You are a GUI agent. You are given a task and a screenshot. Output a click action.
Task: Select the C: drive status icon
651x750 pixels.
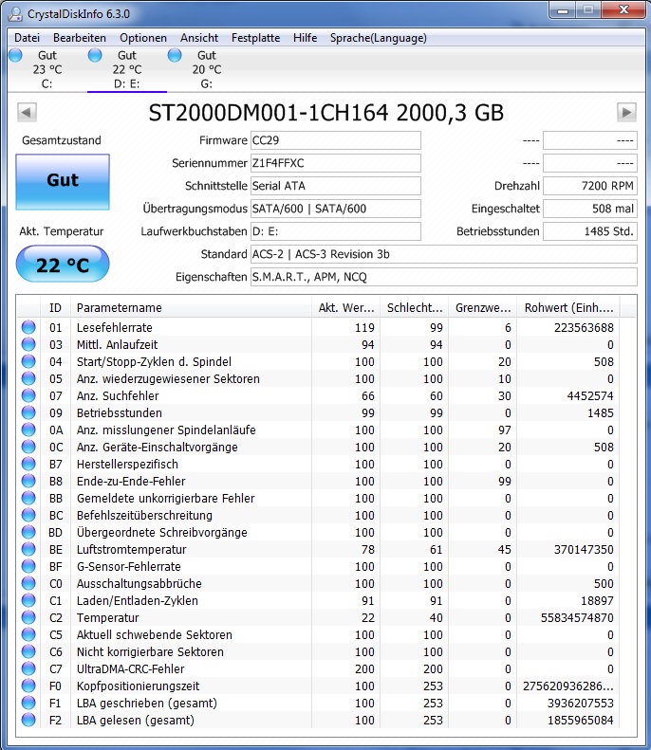click(x=16, y=56)
